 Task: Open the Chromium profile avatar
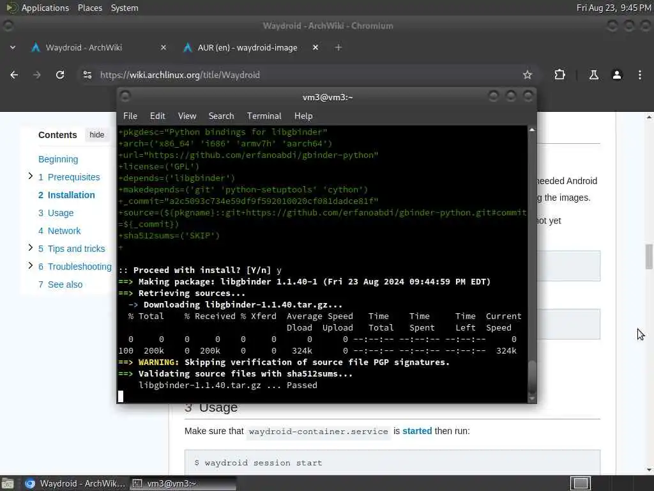tap(617, 75)
